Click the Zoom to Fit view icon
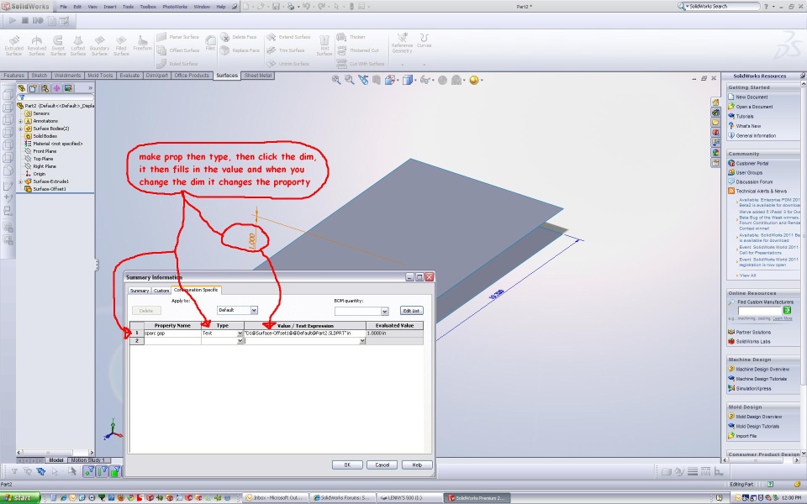This screenshot has height=504, width=807. [x=336, y=80]
